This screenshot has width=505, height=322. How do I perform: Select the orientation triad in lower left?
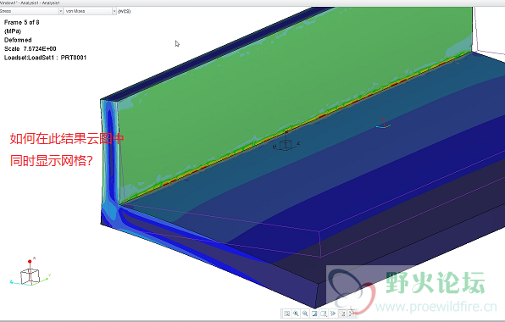31,273
